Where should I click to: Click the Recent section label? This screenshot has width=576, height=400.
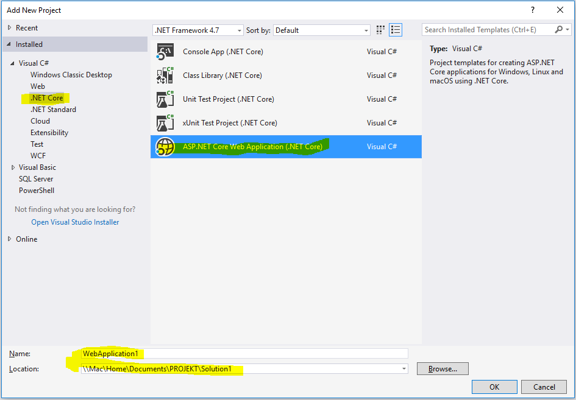[27, 28]
